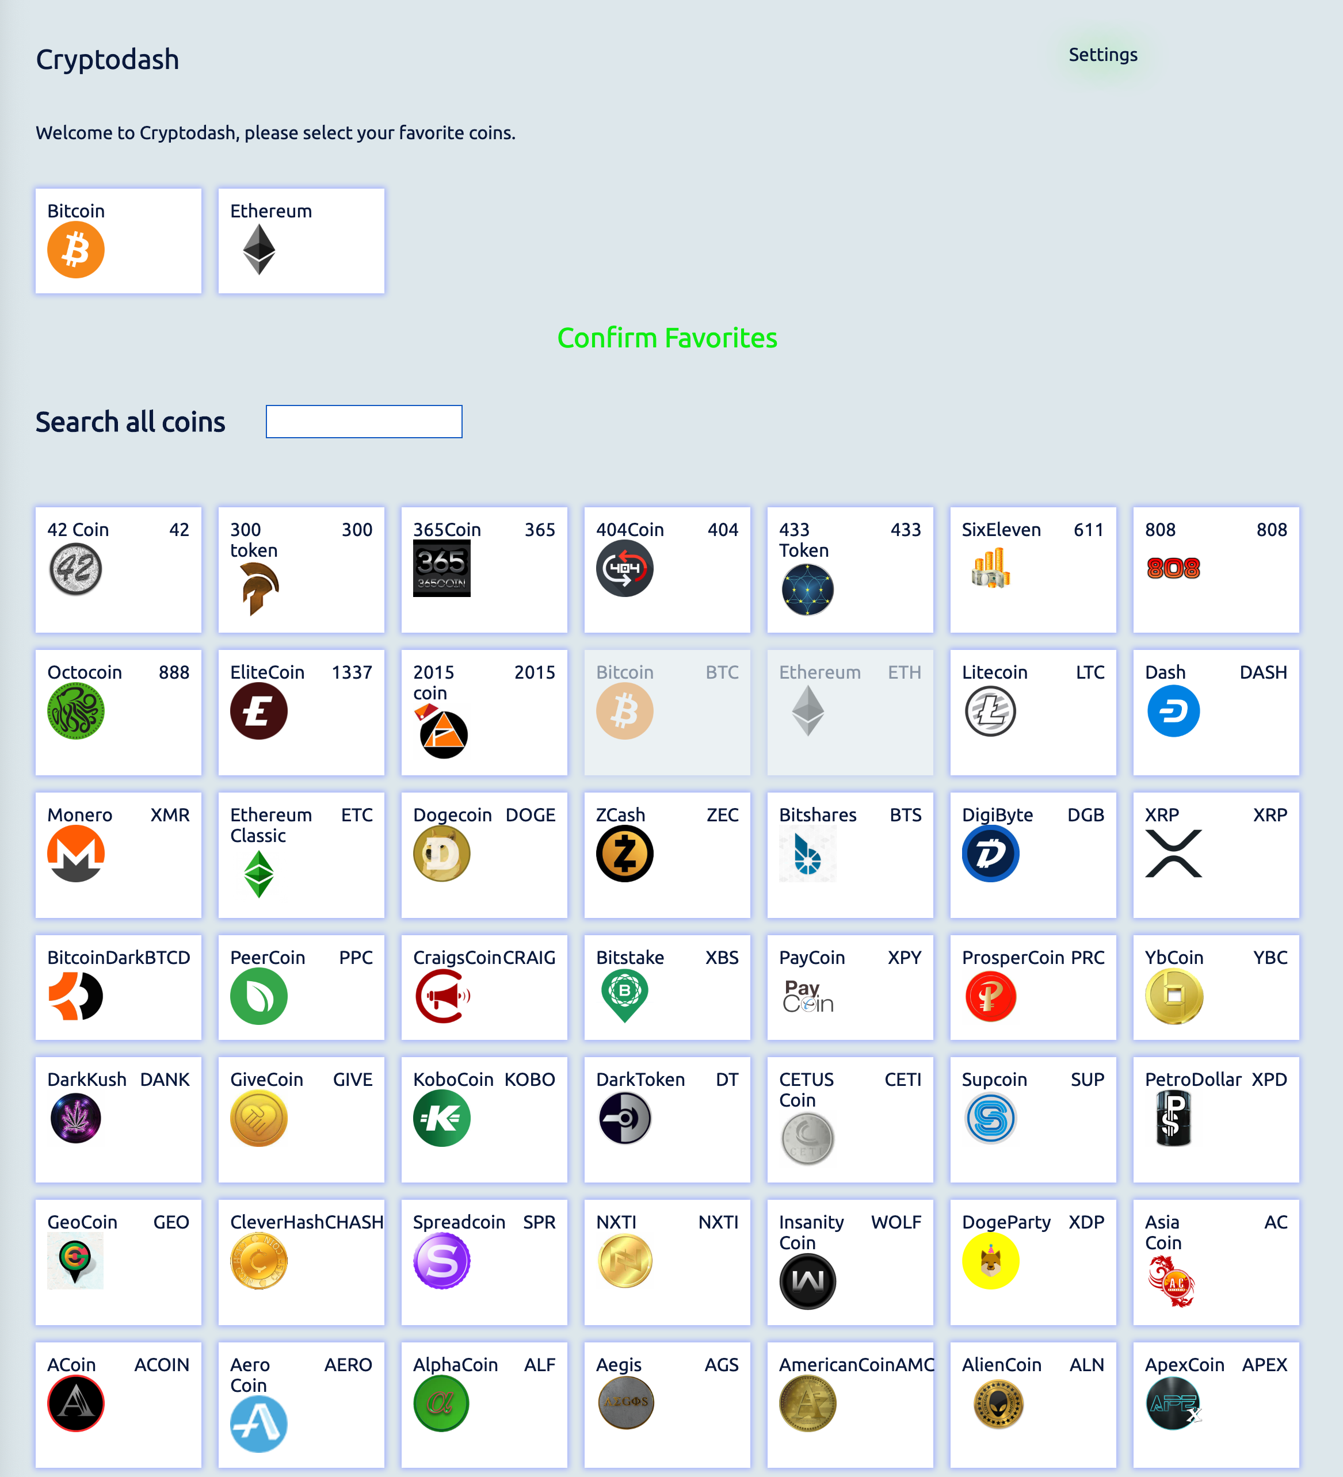
Task: Click the Confirm Favorites button
Action: coord(667,338)
